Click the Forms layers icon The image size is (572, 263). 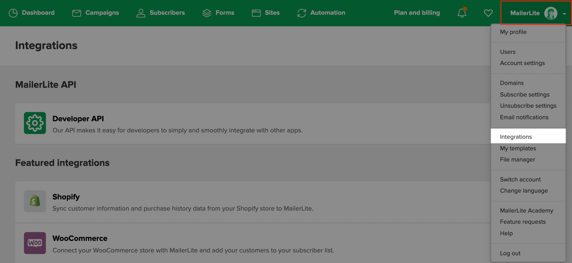click(x=207, y=13)
